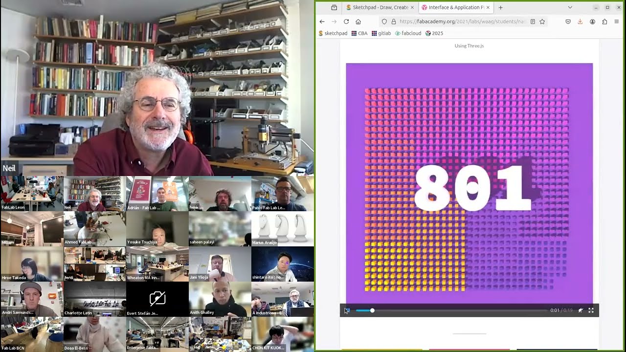Select the Interface & Application tab

tap(456, 7)
